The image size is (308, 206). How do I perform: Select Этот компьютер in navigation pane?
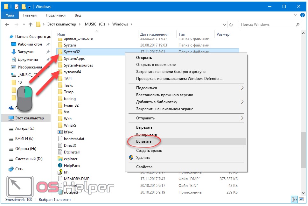[29, 118]
